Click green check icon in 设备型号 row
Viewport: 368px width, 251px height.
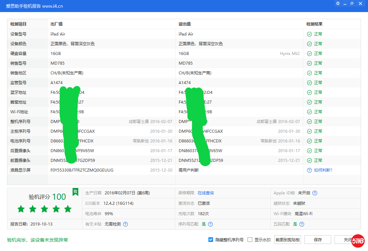point(309,34)
